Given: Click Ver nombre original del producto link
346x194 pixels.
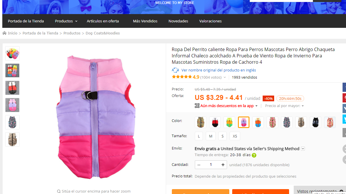Looking at the screenshot, I should pos(219,70).
